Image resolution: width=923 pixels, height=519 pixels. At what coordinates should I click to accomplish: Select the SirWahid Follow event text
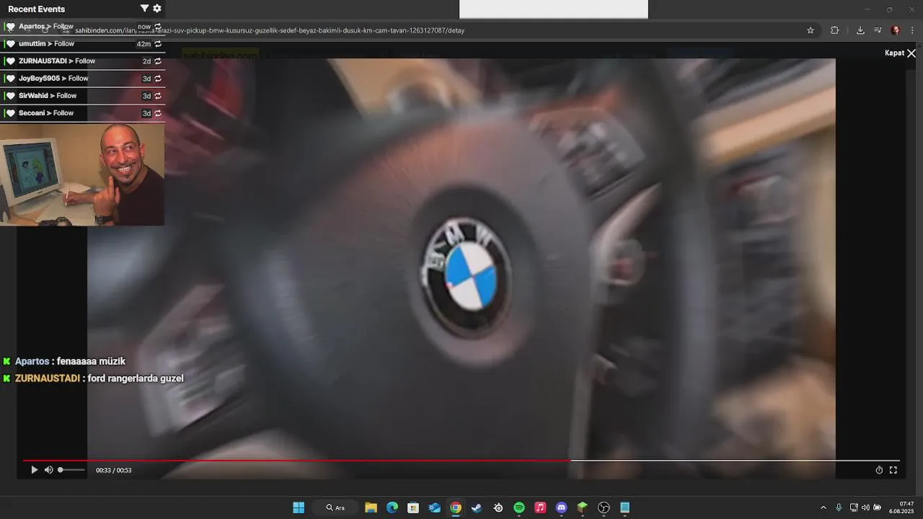tap(48, 96)
